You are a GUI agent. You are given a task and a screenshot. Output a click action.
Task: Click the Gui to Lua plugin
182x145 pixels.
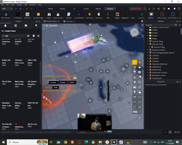click(90, 16)
